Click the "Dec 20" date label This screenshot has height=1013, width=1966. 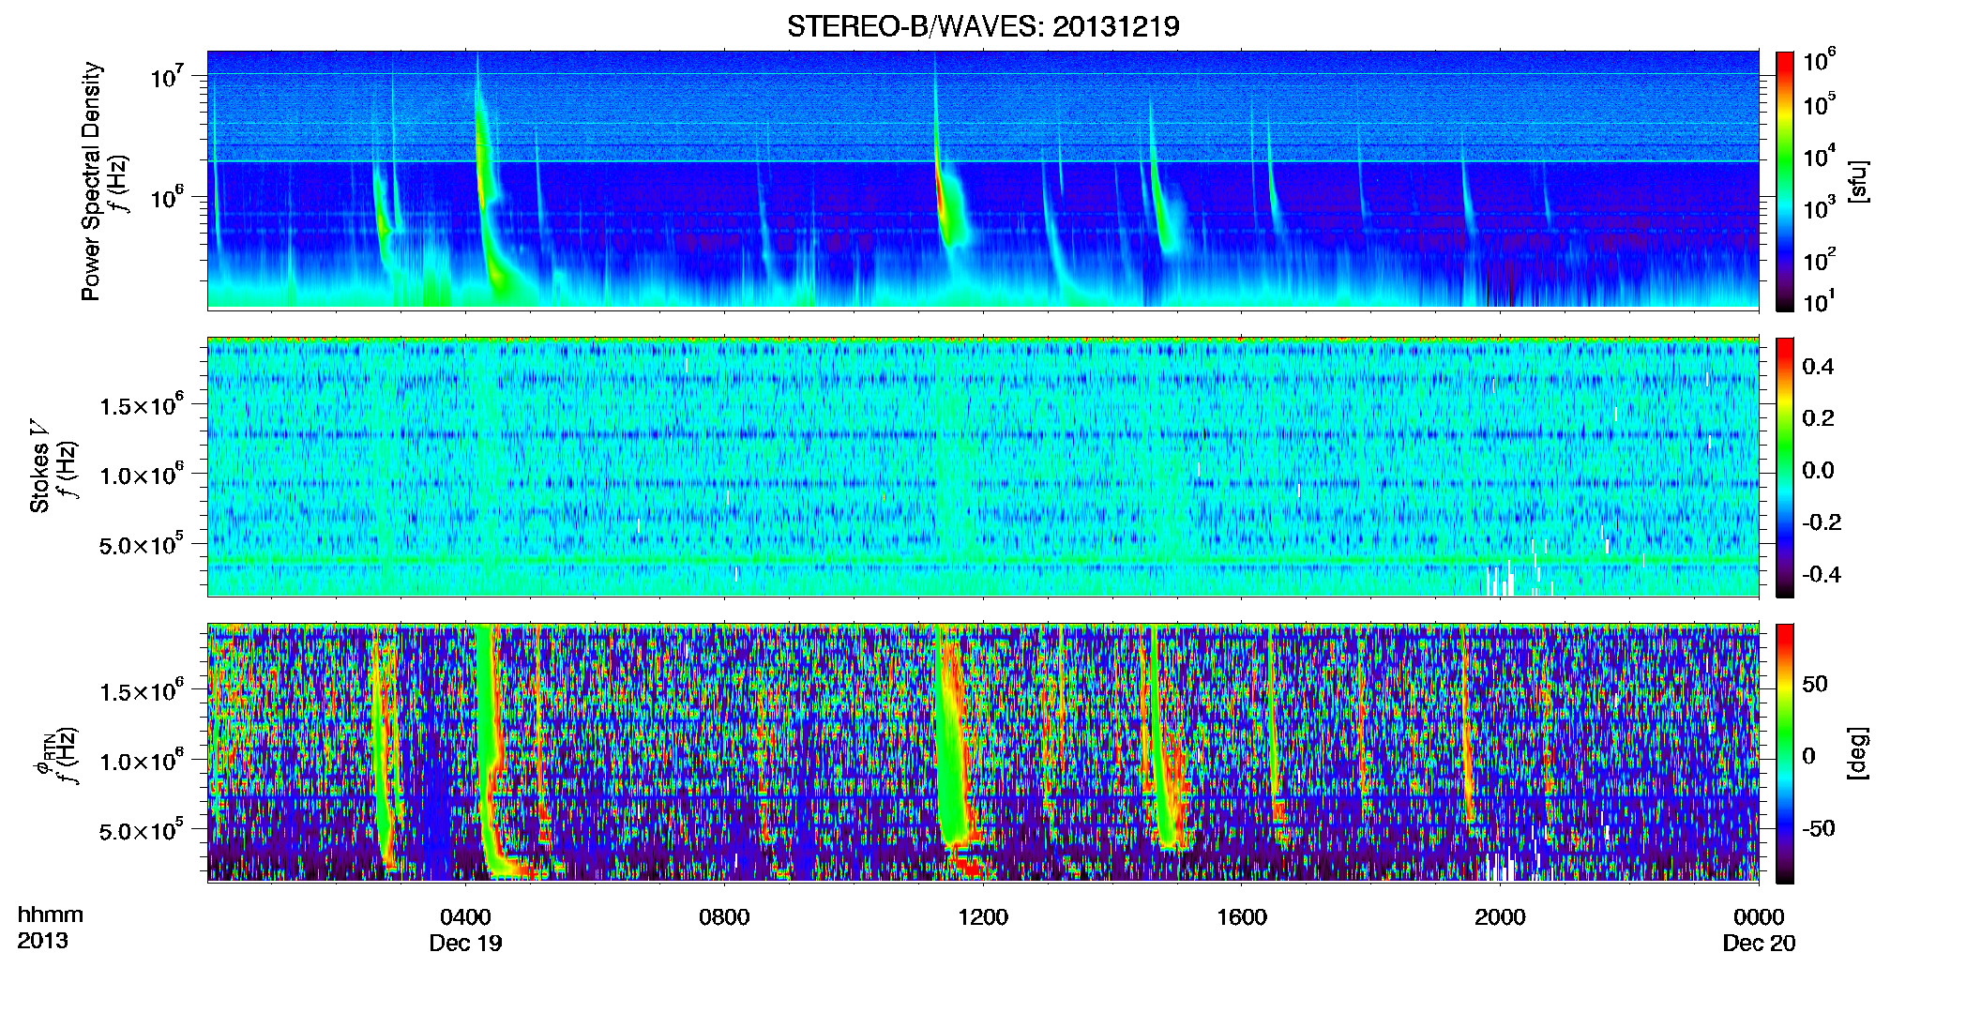1759,943
